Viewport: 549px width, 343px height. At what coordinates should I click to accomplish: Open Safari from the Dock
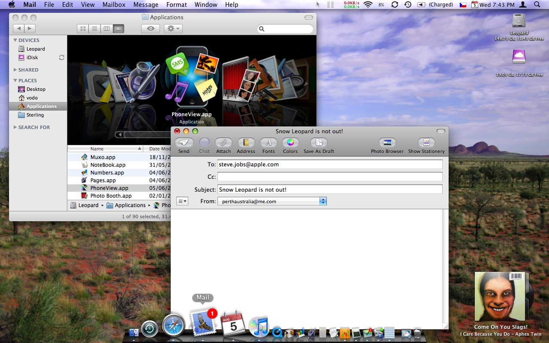[174, 326]
